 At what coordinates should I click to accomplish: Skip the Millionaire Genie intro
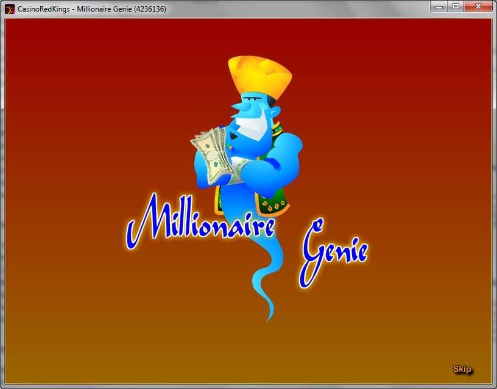click(462, 369)
